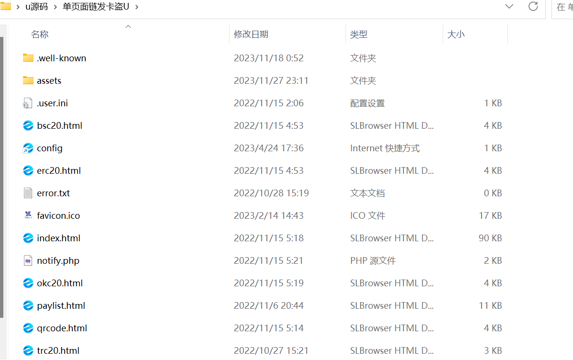Sort files by 修改日期 column header
This screenshot has height=360, width=573.
(x=251, y=34)
